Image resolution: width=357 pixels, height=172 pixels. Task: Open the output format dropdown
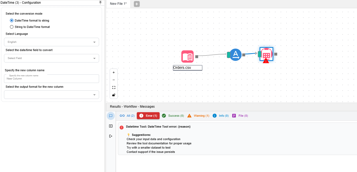click(x=52, y=95)
